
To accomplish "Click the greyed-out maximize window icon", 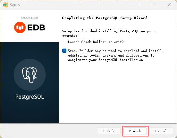I will click(x=155, y=5).
